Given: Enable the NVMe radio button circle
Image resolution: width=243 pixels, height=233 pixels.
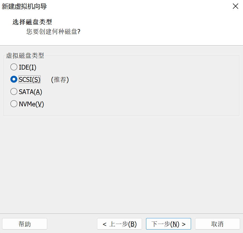Looking at the screenshot, I should tap(14, 104).
